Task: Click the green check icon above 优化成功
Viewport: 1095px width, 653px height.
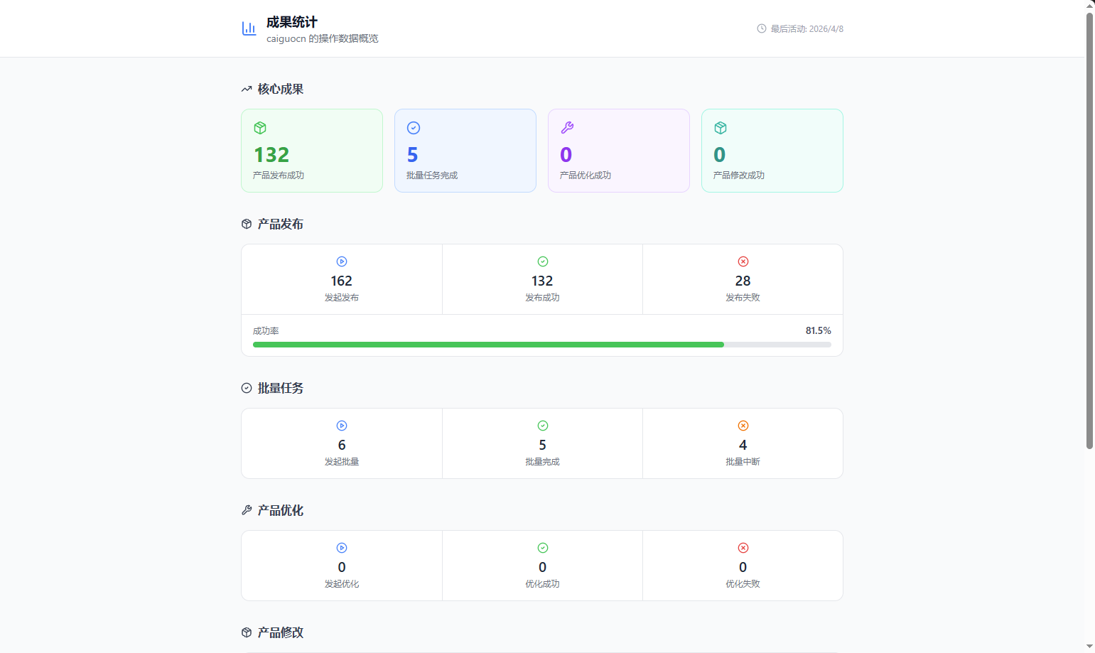Action: pyautogui.click(x=543, y=548)
